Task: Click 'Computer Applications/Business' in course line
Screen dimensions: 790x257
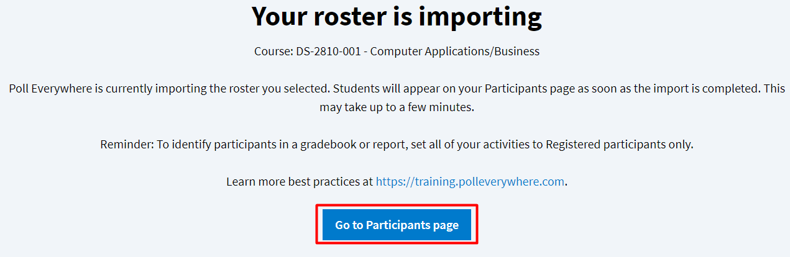Action: [x=455, y=52]
